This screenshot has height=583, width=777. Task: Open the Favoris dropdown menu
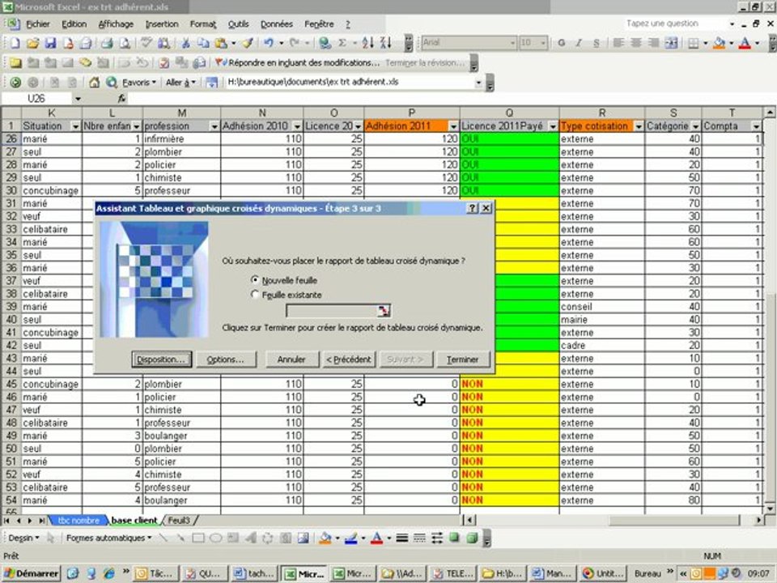tap(138, 83)
